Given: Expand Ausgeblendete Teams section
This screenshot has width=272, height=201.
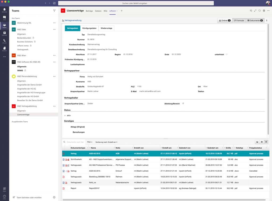Looking at the screenshot, I should (20, 122).
